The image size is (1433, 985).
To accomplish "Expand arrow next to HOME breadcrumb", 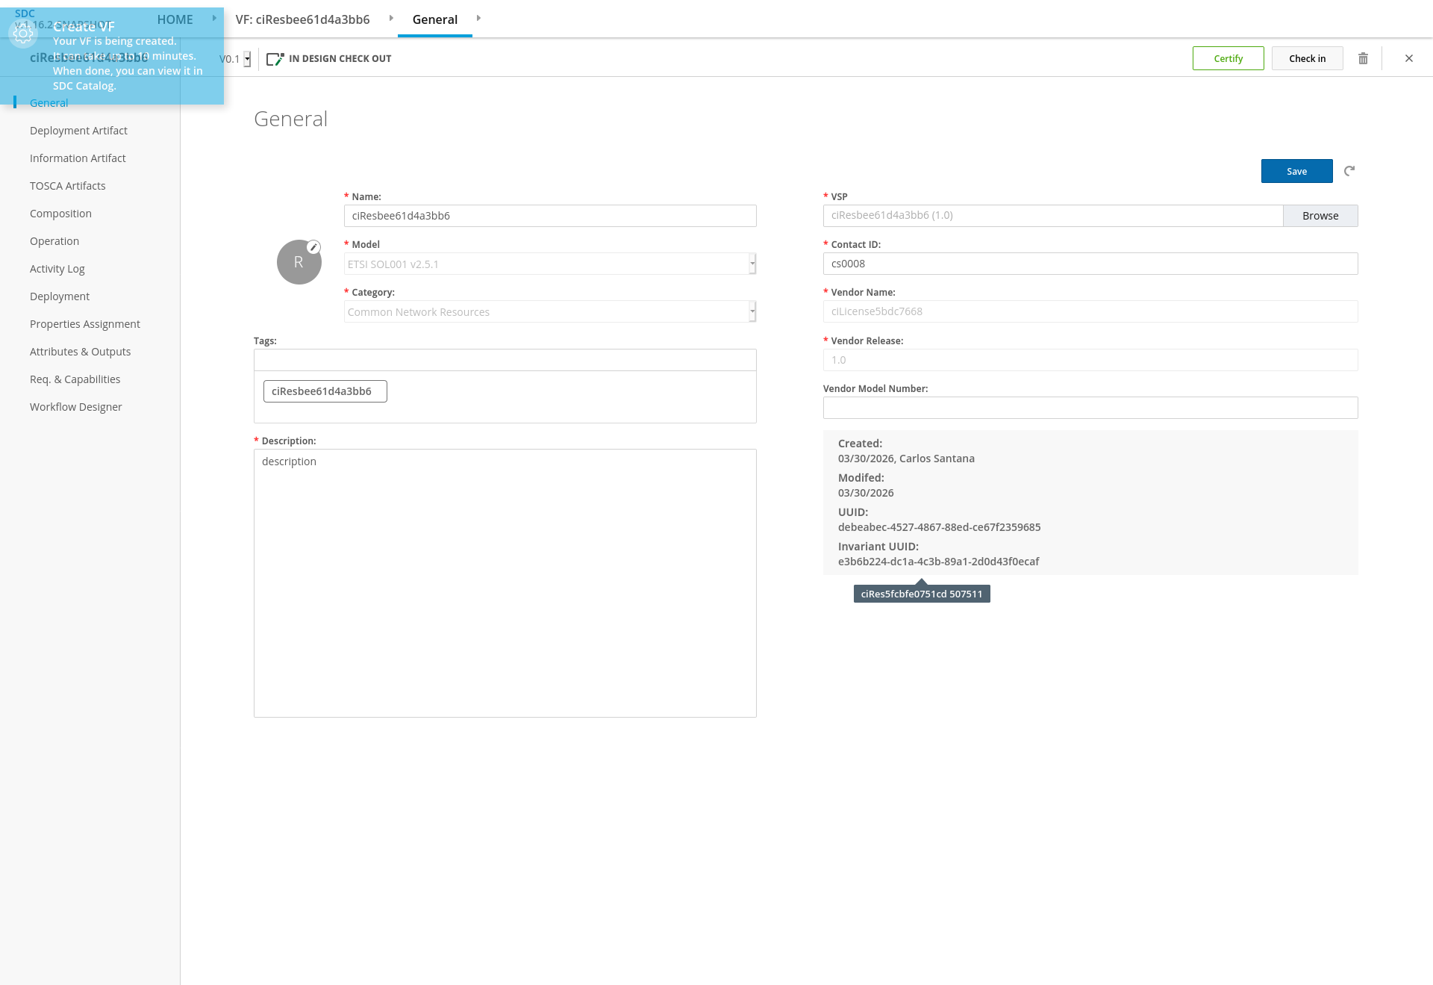I will tap(214, 19).
